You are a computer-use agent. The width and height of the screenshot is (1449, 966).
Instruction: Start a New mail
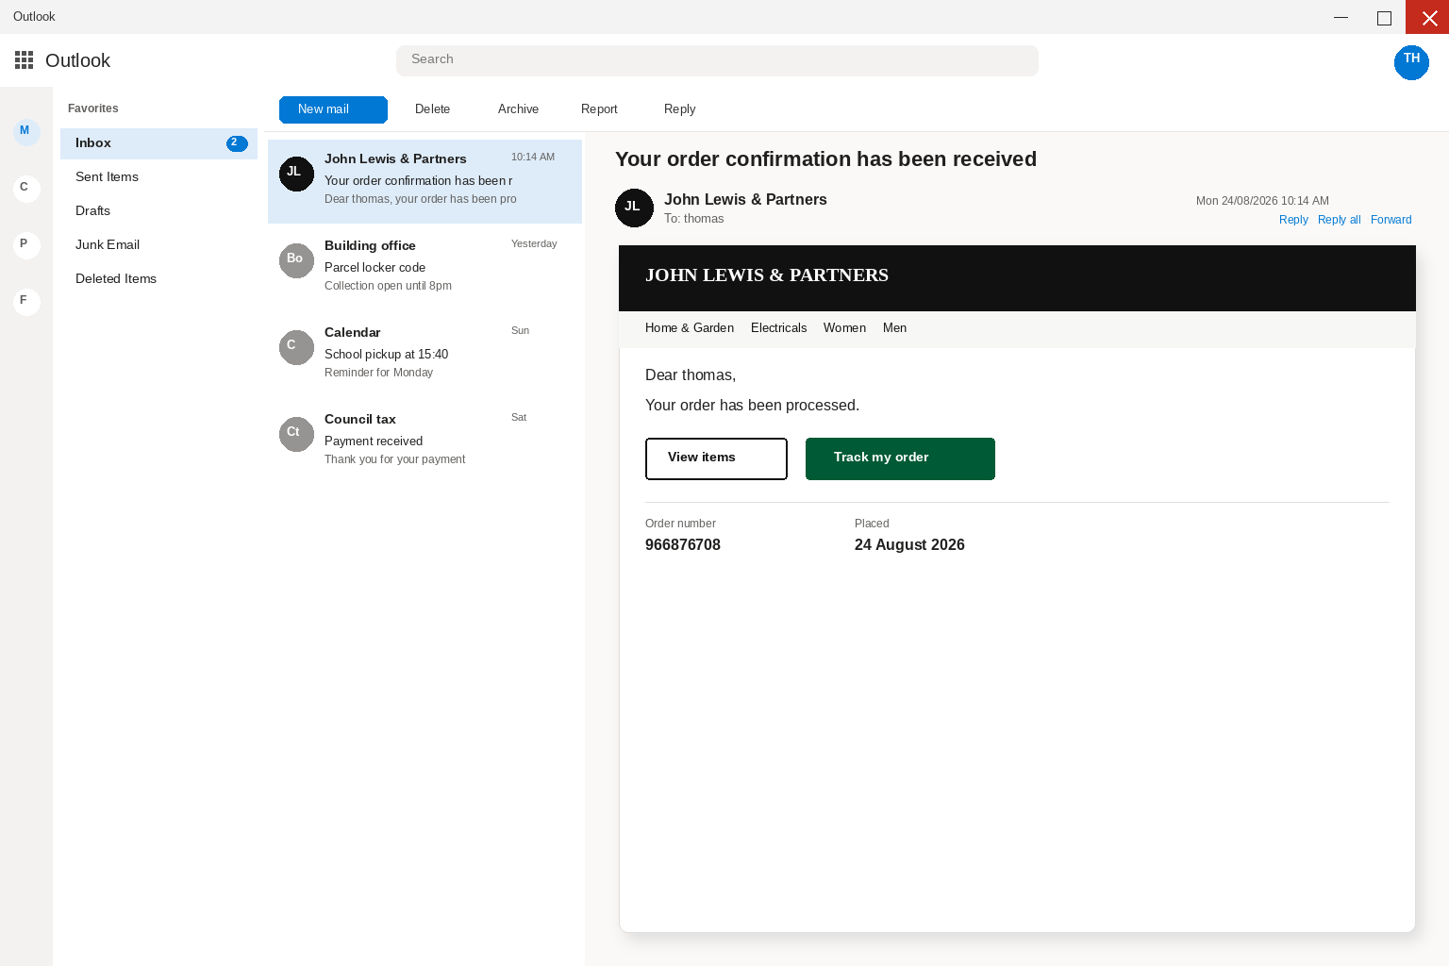tap(333, 109)
